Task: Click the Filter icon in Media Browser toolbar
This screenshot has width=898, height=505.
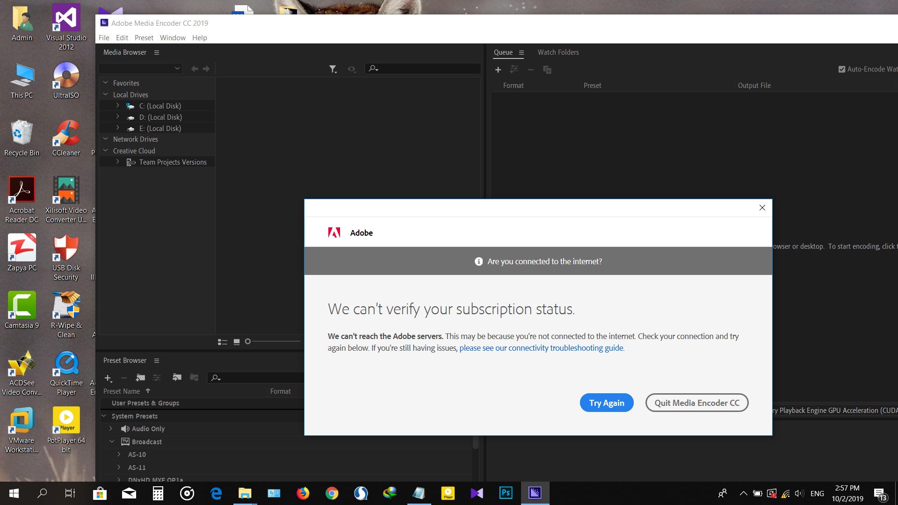Action: click(x=333, y=69)
